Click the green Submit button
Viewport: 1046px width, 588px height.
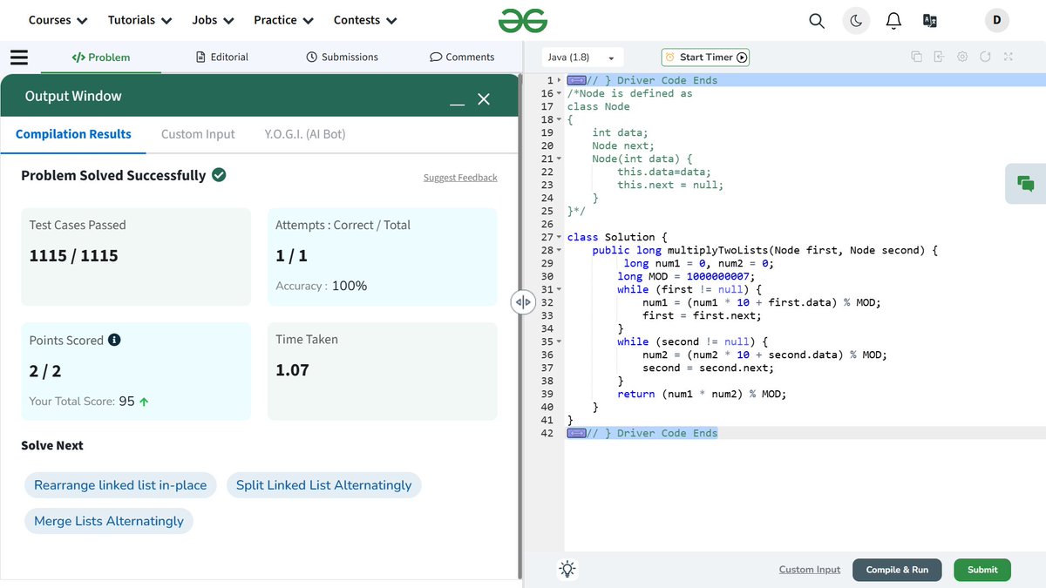coord(982,570)
